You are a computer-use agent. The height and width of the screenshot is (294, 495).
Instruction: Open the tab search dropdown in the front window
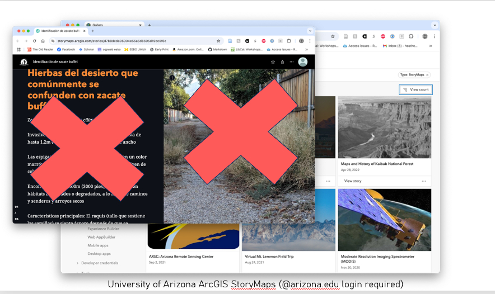[x=310, y=31]
